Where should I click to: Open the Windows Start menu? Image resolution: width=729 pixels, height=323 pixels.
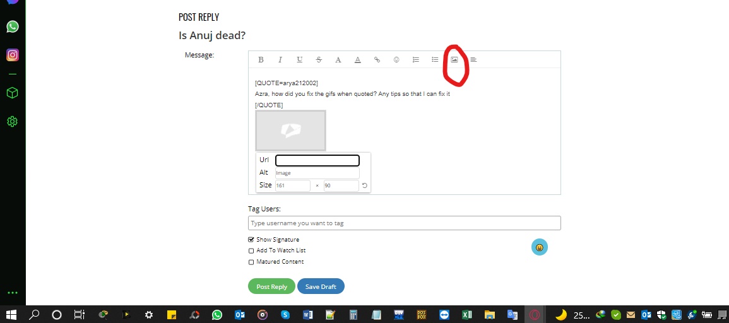tap(11, 315)
